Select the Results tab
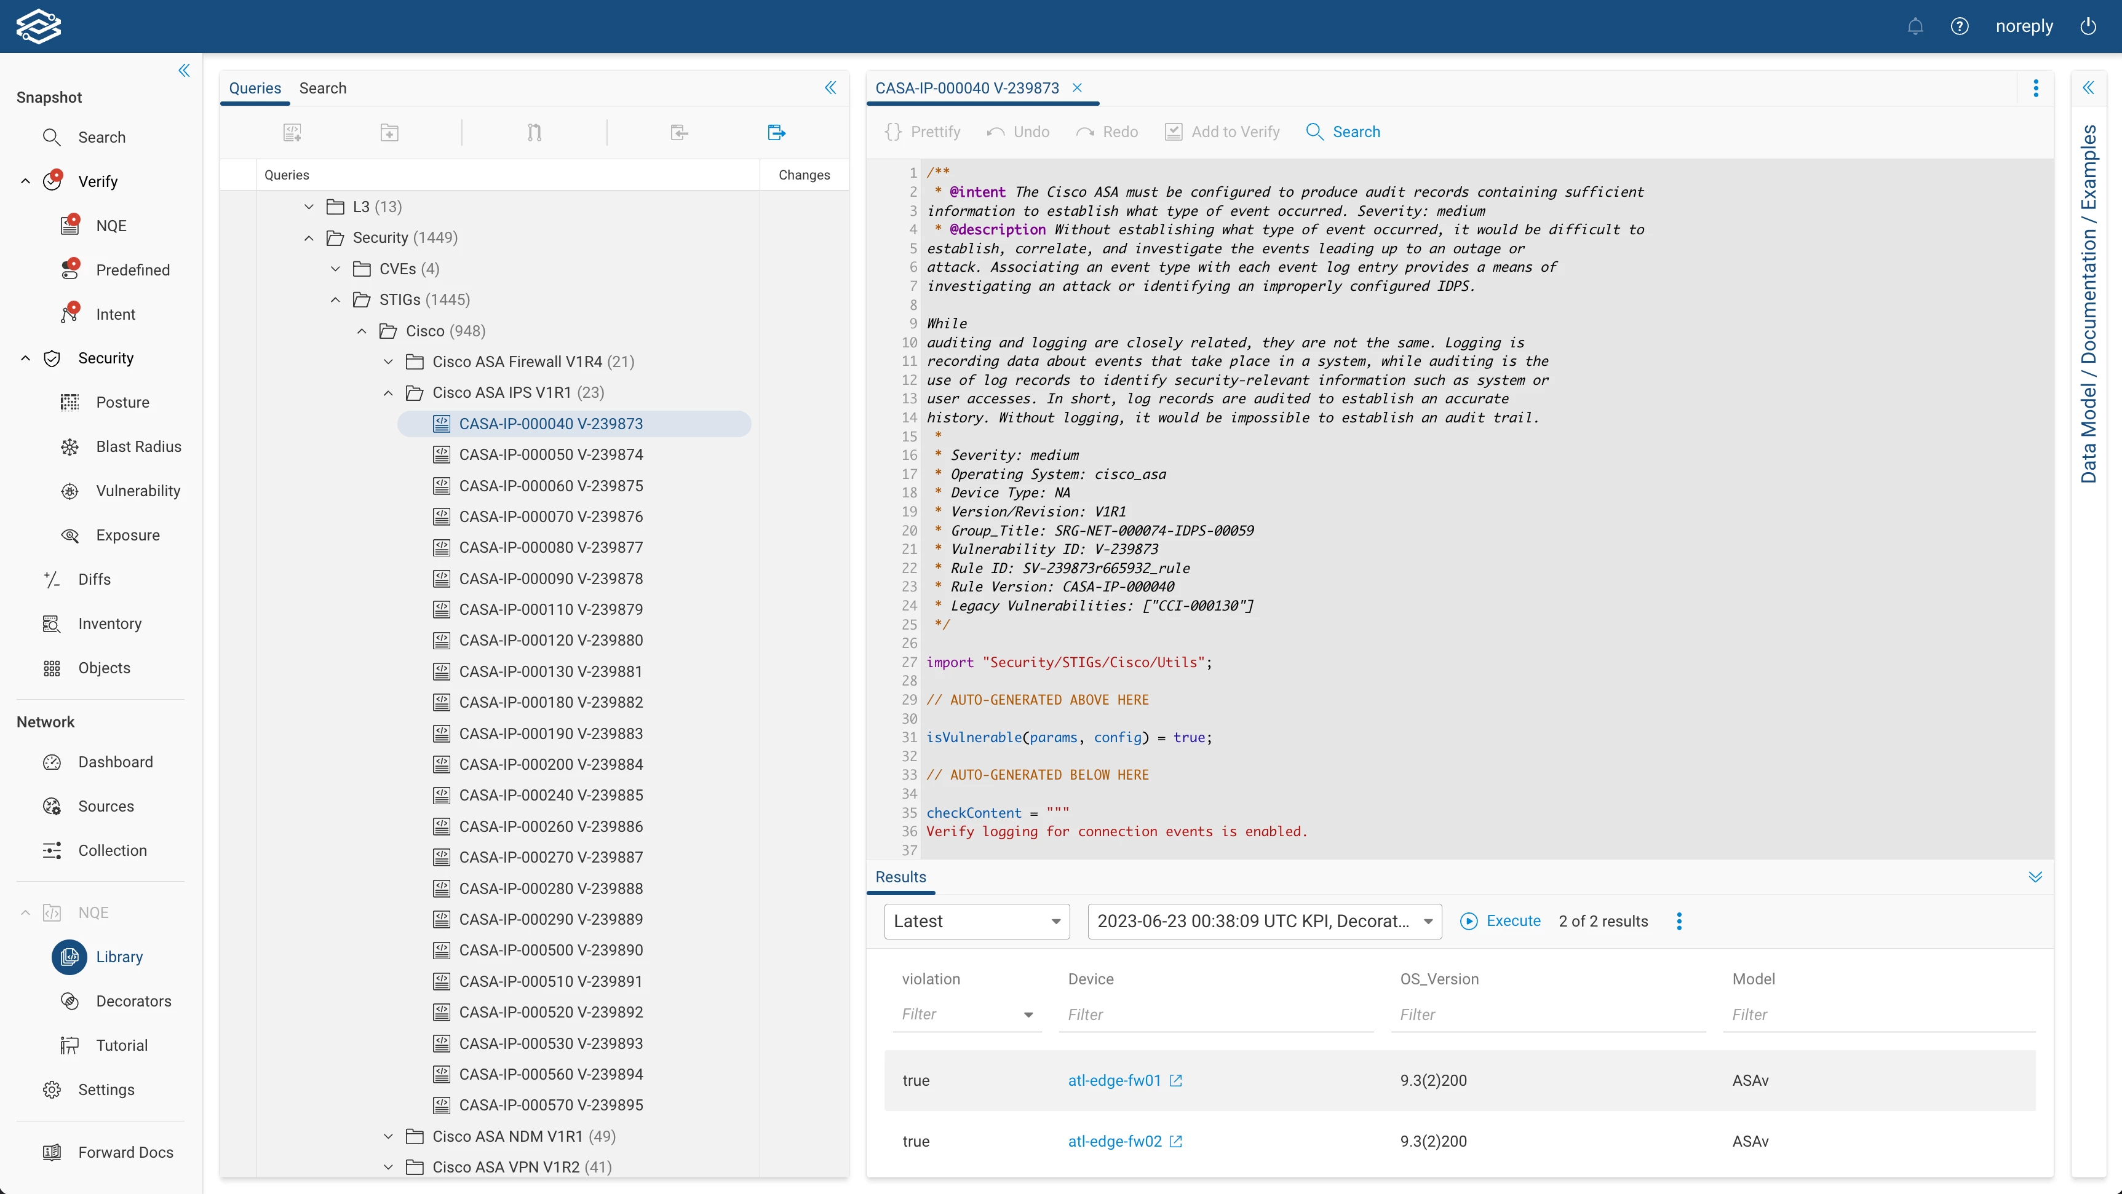The width and height of the screenshot is (2122, 1194). click(x=900, y=877)
